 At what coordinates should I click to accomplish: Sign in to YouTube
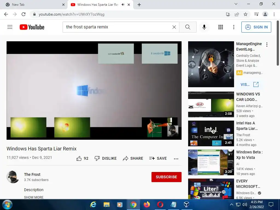coord(256,27)
